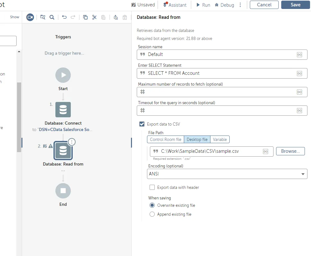
Task: Uncheck Export data to CSV
Action: [x=142, y=124]
